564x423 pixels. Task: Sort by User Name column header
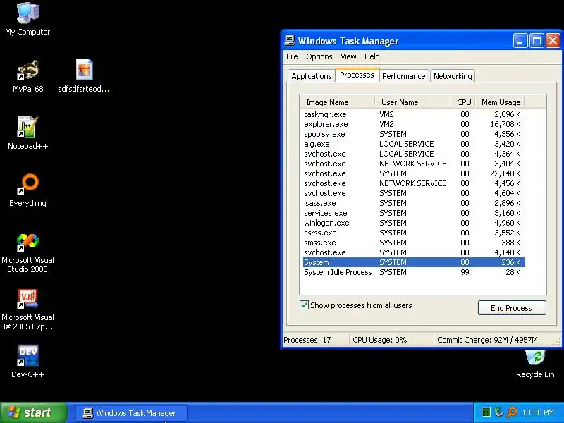[412, 102]
